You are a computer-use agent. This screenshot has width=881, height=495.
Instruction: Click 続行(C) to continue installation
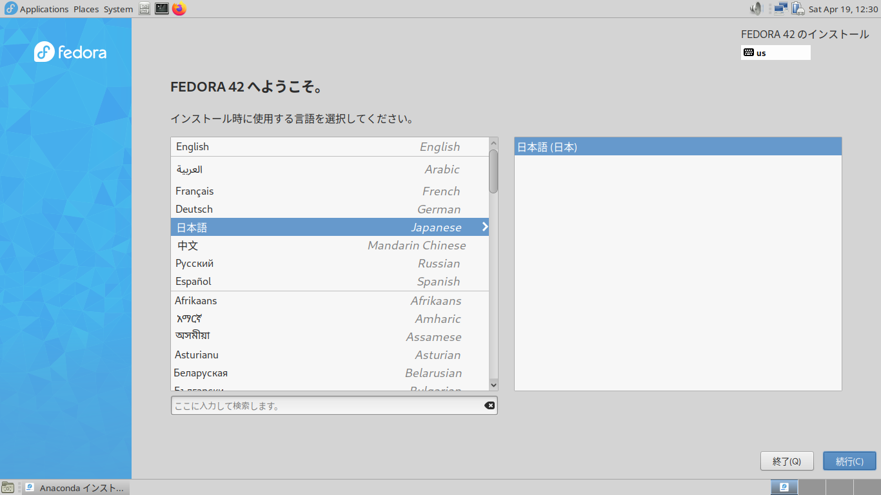coord(849,461)
